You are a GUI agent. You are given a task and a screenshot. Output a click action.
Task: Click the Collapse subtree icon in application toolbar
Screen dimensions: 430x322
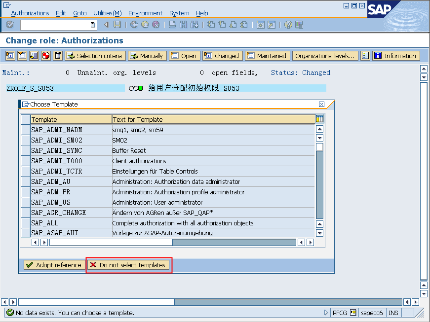pos(22,56)
